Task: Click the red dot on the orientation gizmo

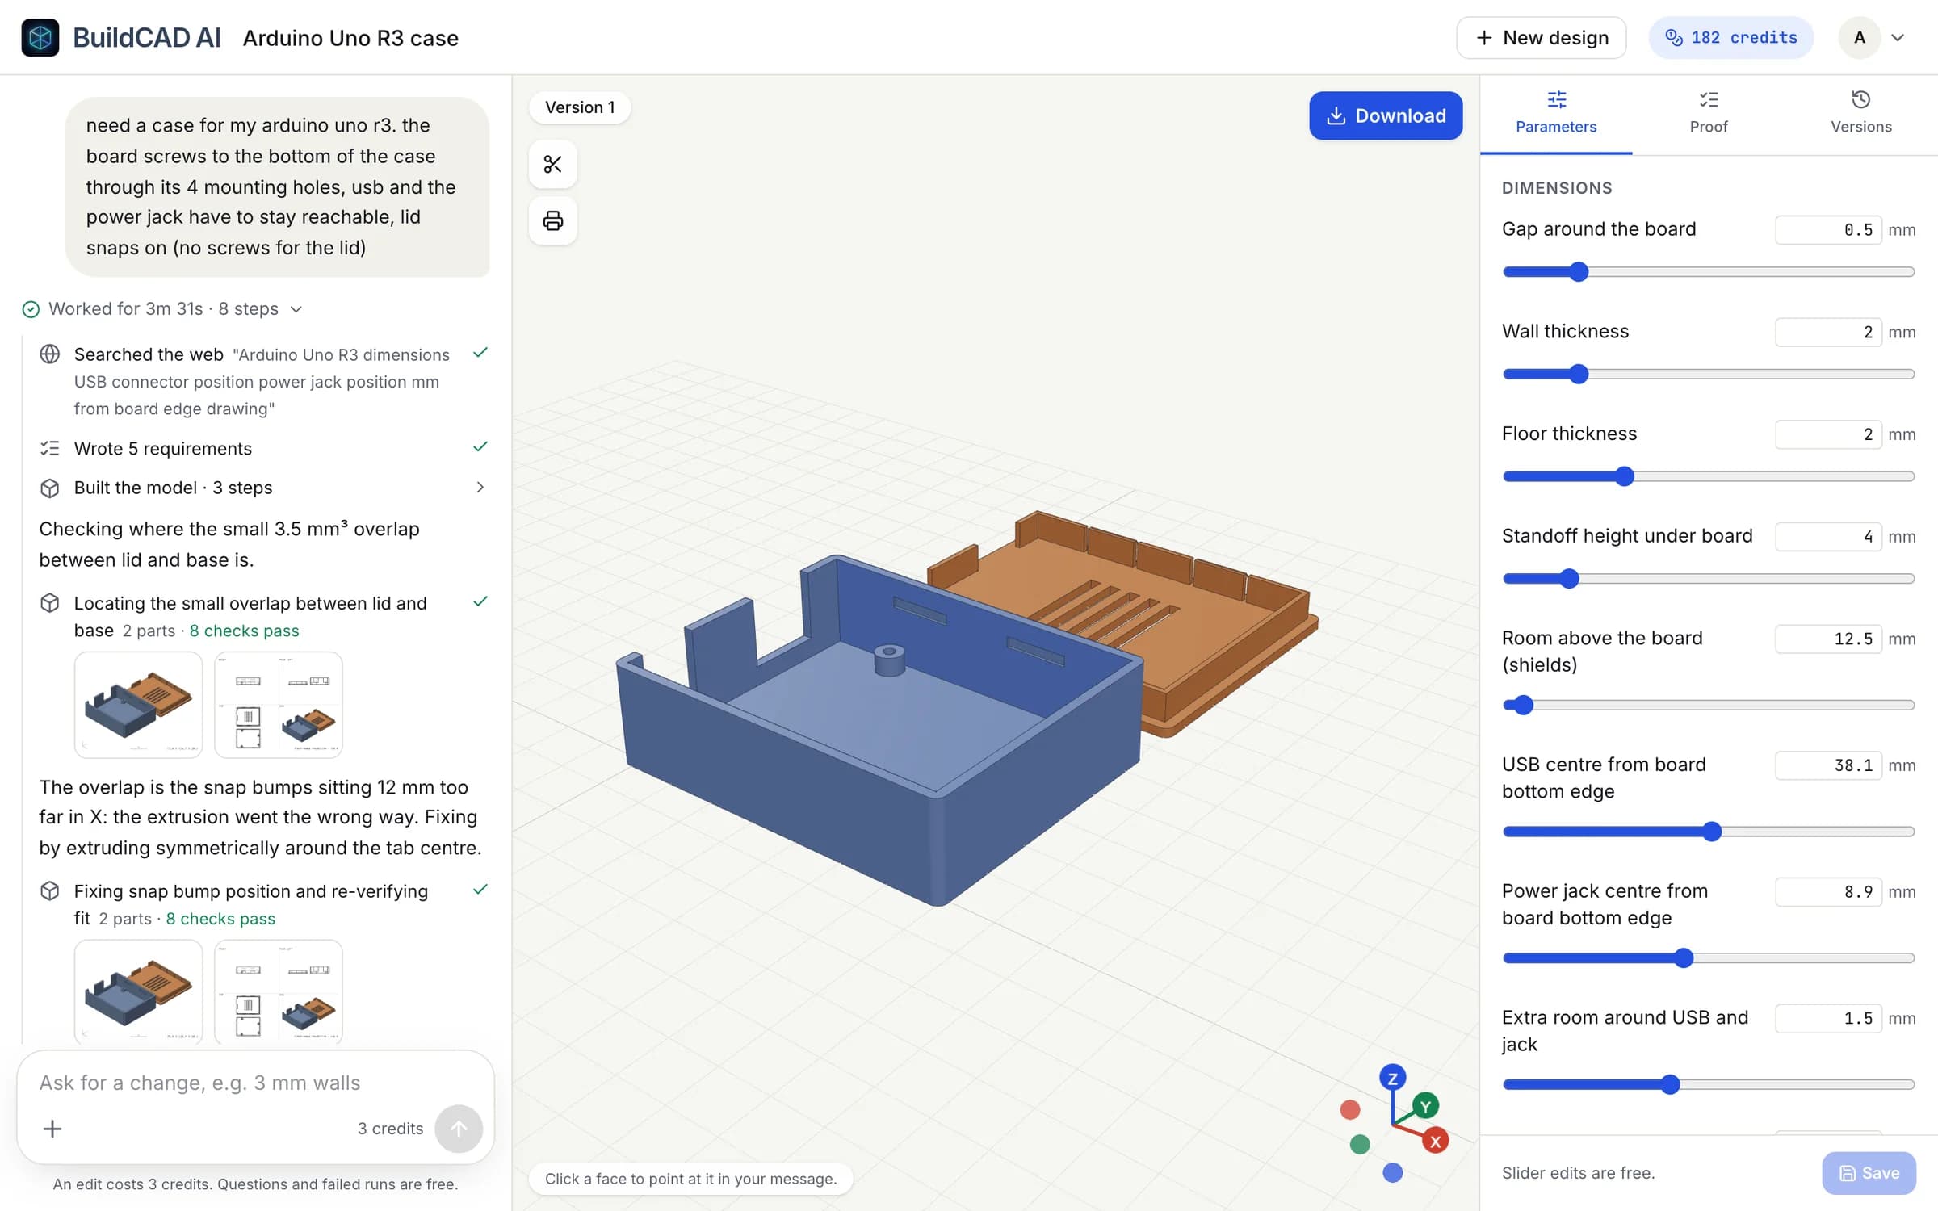Action: point(1350,1110)
